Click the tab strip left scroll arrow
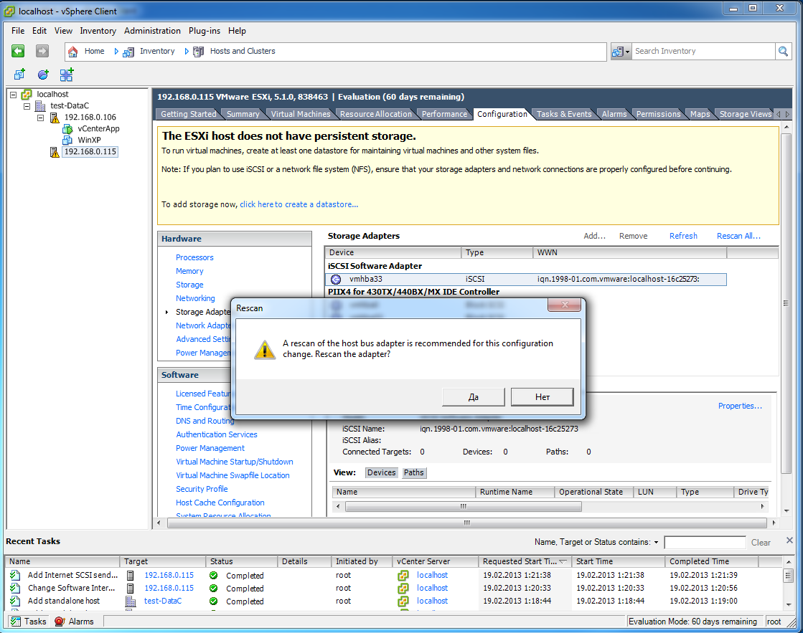The width and height of the screenshot is (803, 633). pyautogui.click(x=779, y=114)
